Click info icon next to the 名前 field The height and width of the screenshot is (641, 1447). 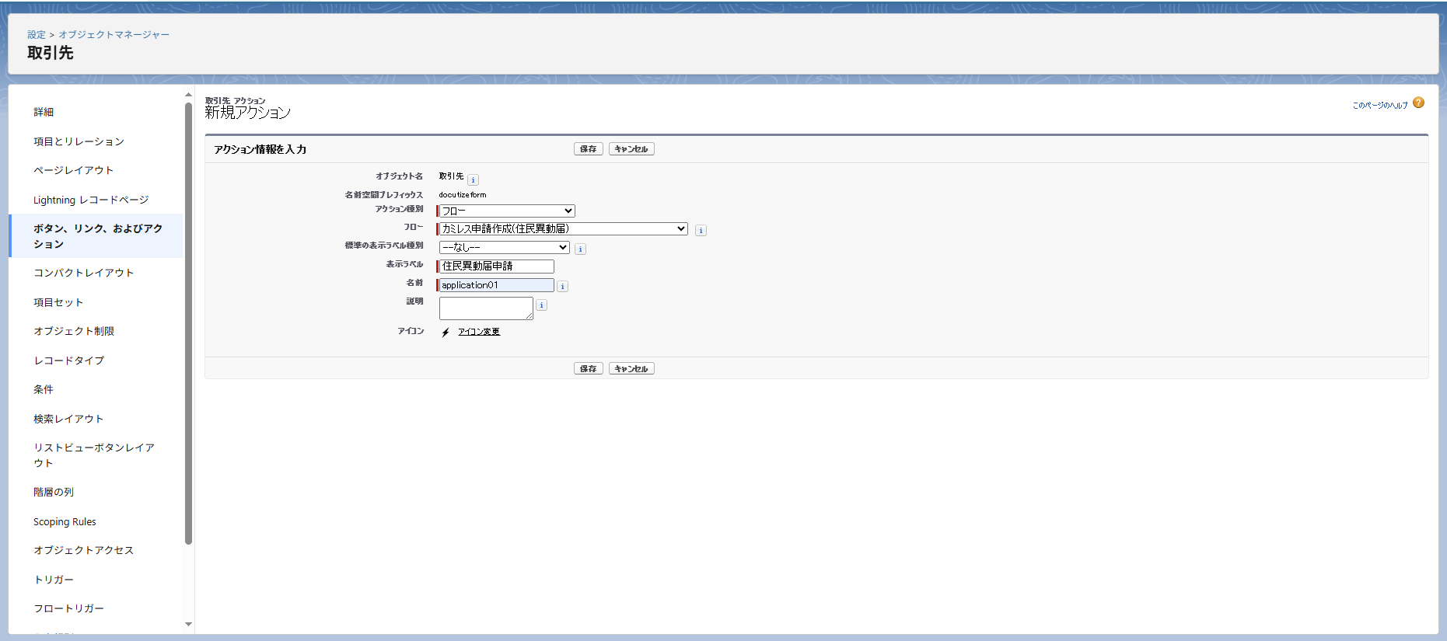click(x=562, y=287)
